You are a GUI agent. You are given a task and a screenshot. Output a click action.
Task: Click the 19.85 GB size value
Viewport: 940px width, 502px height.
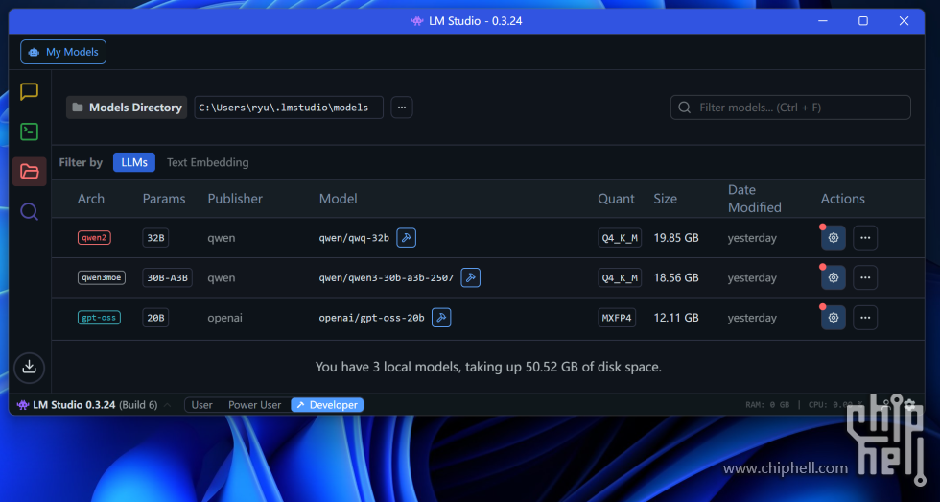[676, 238]
